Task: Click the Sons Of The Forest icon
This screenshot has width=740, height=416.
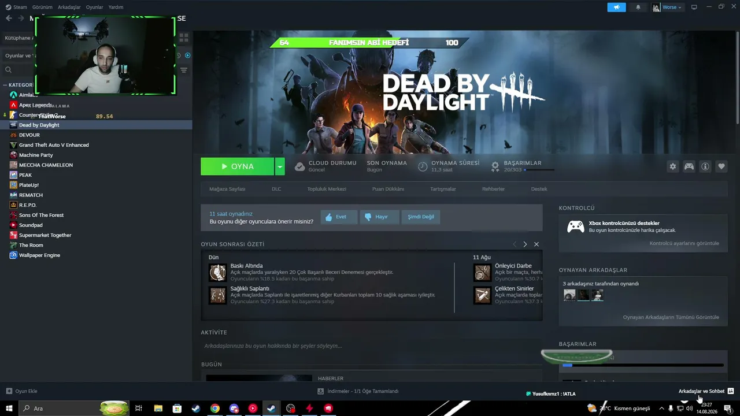Action: 14,215
